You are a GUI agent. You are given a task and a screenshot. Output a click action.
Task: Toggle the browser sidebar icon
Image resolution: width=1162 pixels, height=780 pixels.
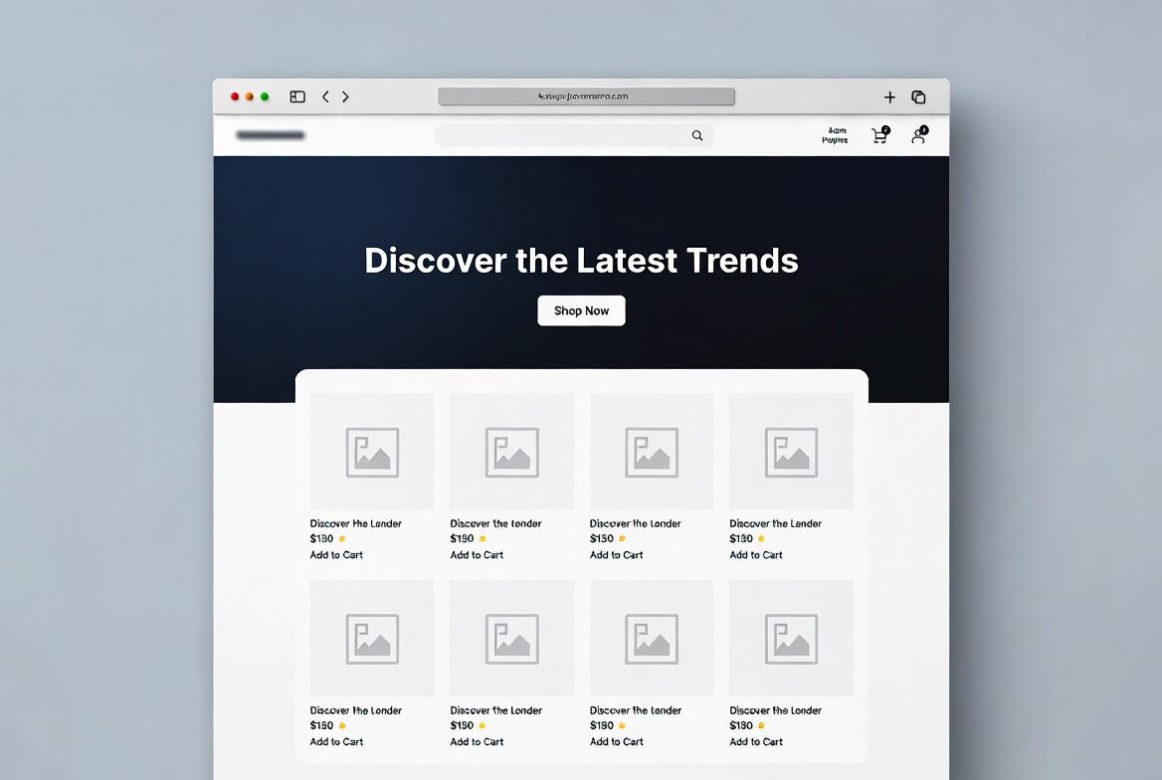[297, 97]
